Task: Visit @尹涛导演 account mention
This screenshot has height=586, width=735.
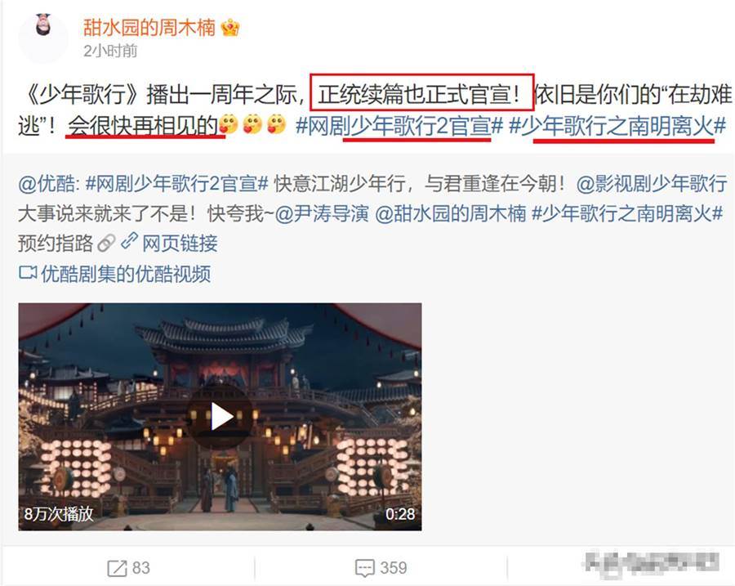Action: pyautogui.click(x=322, y=214)
